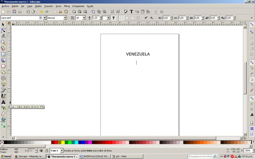Toggle superscript formatting
Screen dimensions: 255x159
pyautogui.click(x=146, y=18)
